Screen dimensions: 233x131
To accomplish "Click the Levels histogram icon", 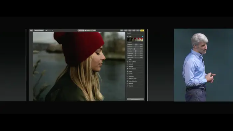I will point(127,71).
